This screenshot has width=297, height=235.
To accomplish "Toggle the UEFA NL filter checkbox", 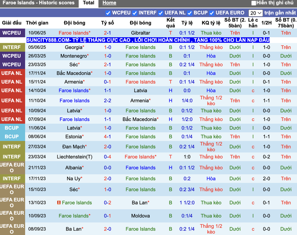I will pos(161,13).
